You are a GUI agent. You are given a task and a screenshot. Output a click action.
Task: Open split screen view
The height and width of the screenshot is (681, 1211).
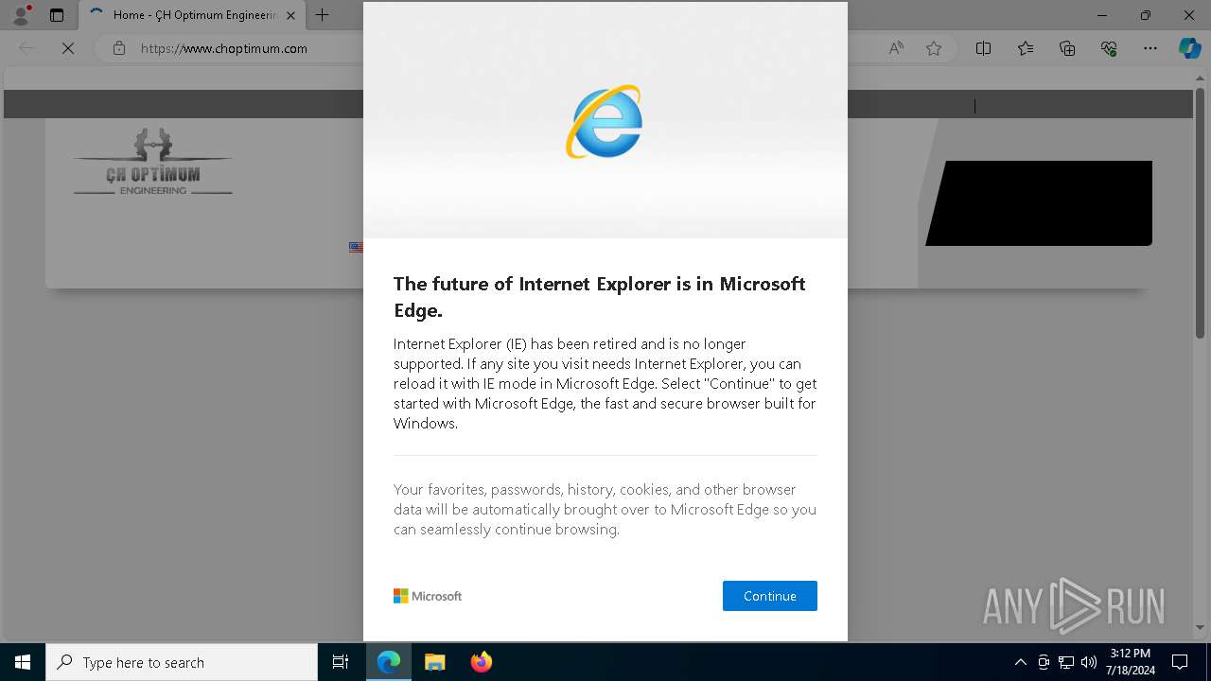coord(983,48)
